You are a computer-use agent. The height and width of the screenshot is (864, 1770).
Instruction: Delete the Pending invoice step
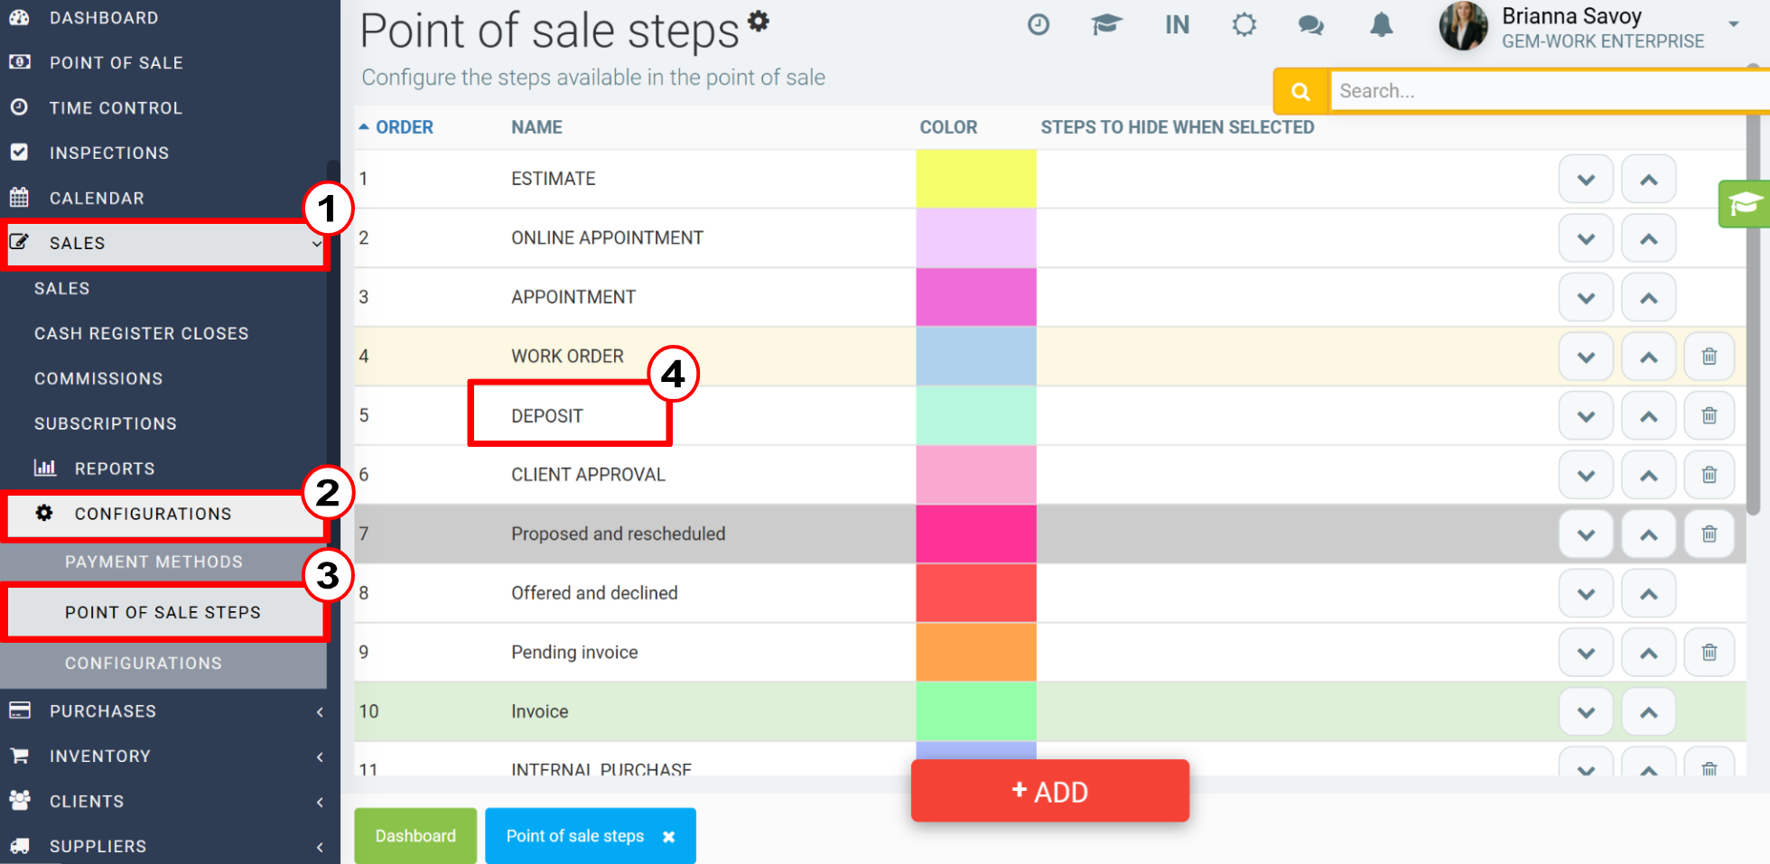(x=1709, y=653)
